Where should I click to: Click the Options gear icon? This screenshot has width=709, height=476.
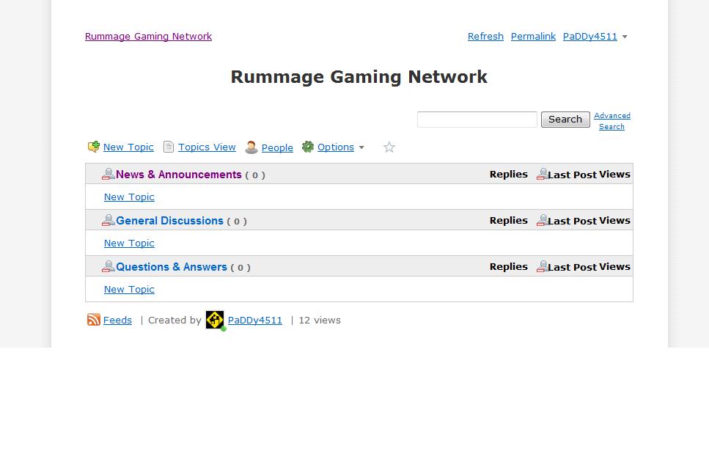pos(308,147)
